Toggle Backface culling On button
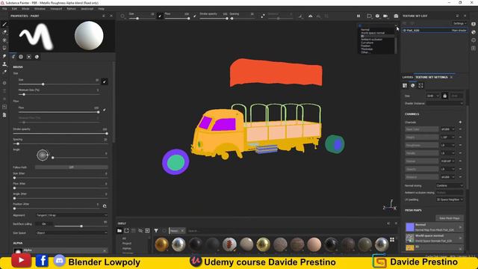The image size is (478, 269). click(x=44, y=224)
